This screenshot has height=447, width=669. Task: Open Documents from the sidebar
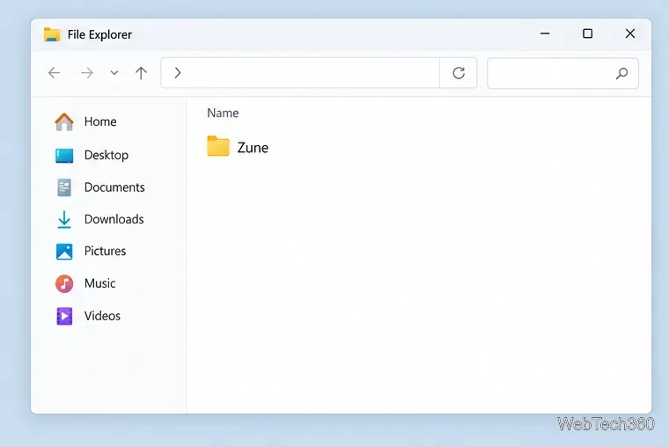(114, 187)
